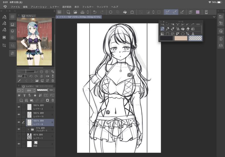Zoom out the Sub View image

(41, 71)
